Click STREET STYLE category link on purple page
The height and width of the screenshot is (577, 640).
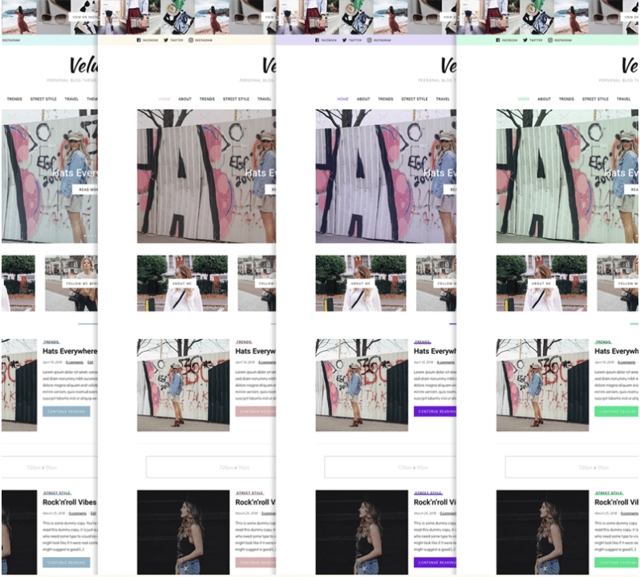point(428,493)
